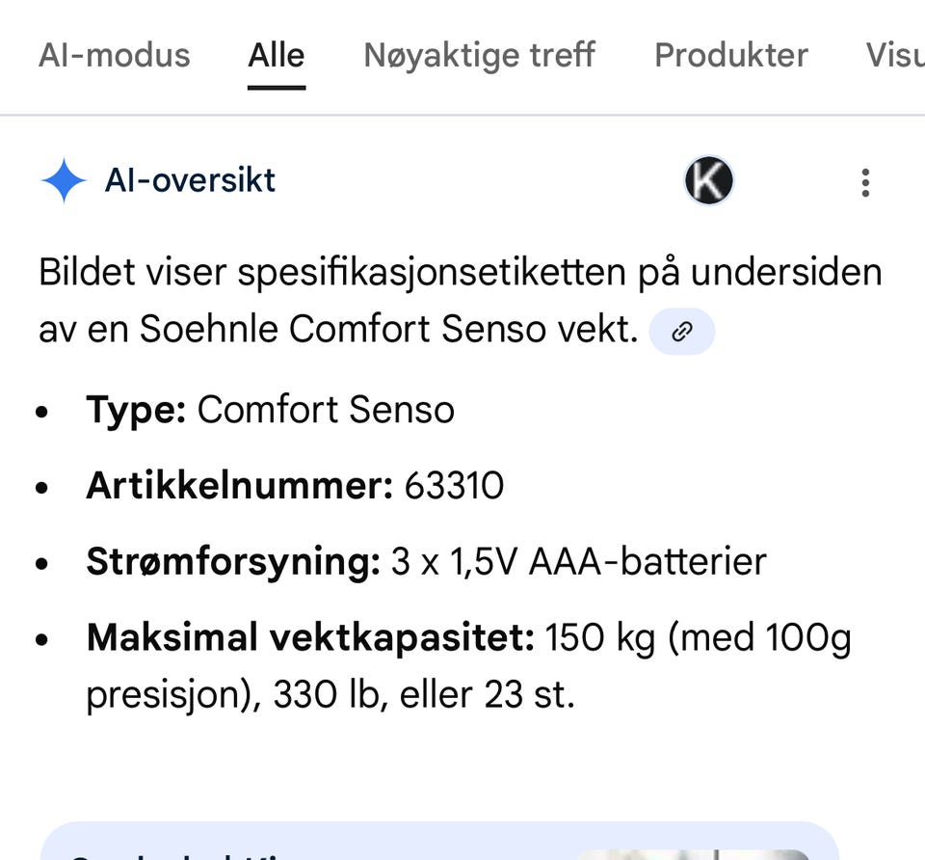Open the partially visible Visu tab
This screenshot has width=925, height=860.
(894, 55)
